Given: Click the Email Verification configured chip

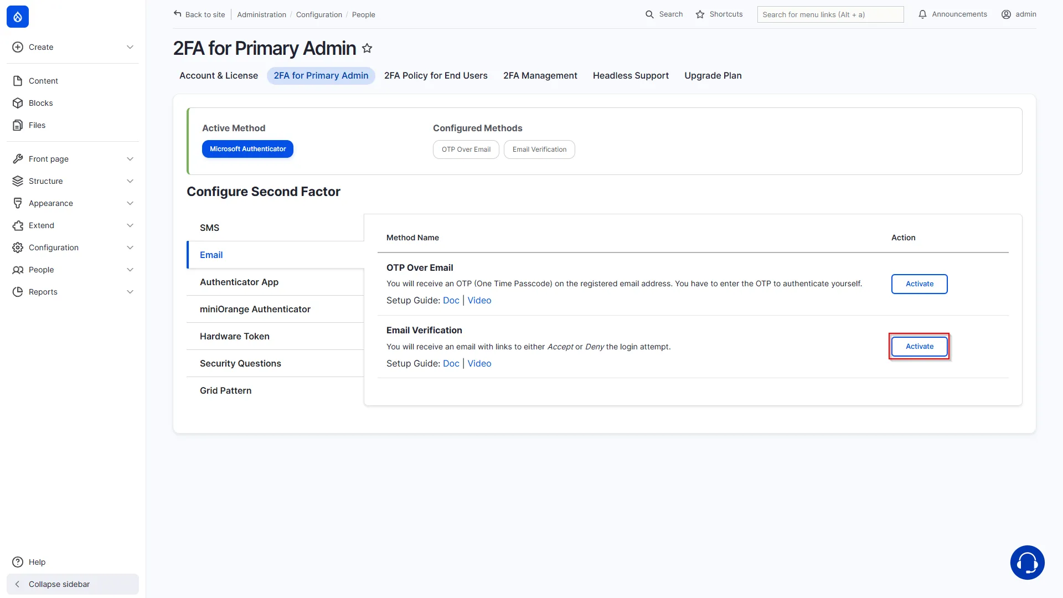Looking at the screenshot, I should [x=539, y=149].
